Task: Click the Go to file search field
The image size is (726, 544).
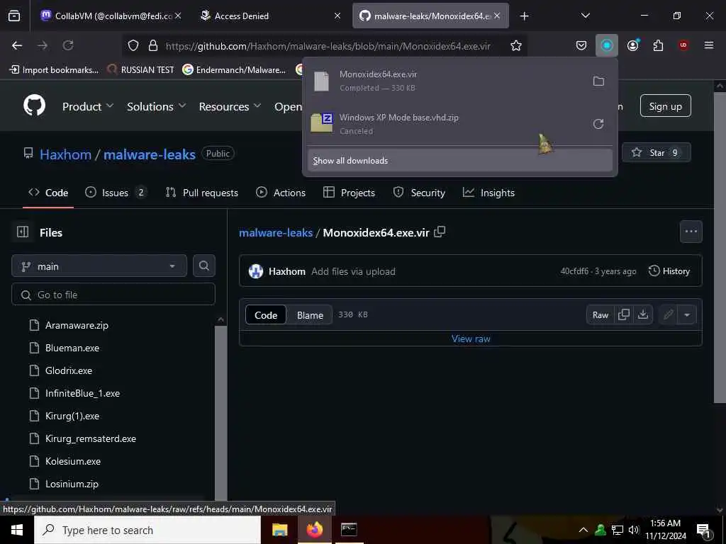Action: [x=113, y=294]
